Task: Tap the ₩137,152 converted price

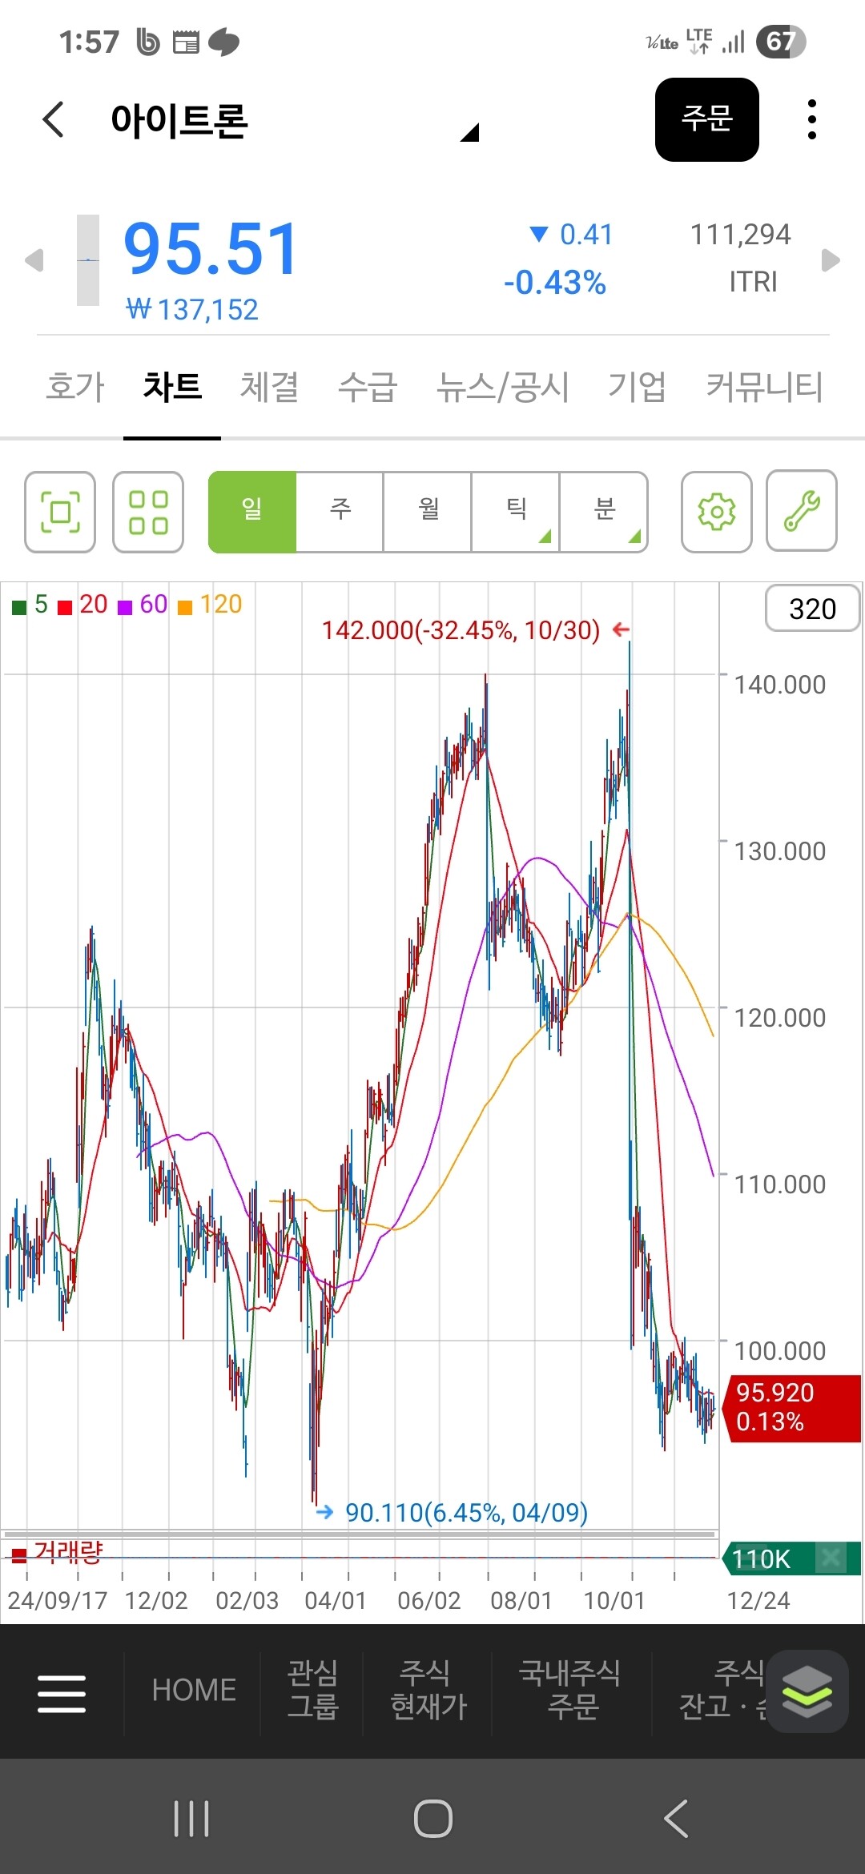Action: pos(192,310)
